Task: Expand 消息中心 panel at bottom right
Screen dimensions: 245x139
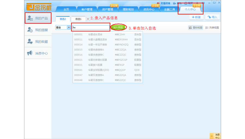Action: tap(212, 136)
